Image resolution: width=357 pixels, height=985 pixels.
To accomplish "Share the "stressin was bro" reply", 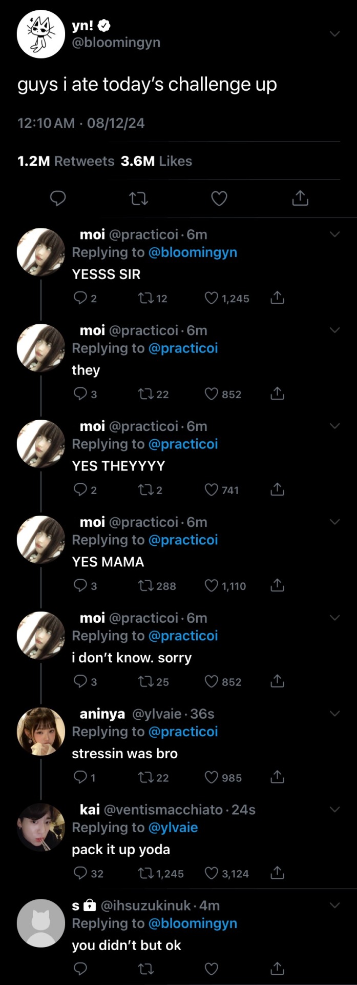I will click(x=277, y=777).
